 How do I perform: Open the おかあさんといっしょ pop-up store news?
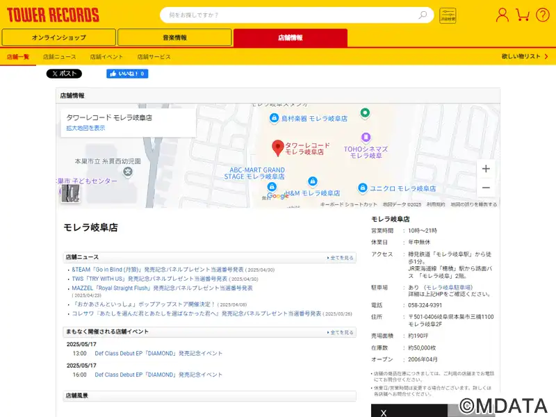[x=144, y=304]
